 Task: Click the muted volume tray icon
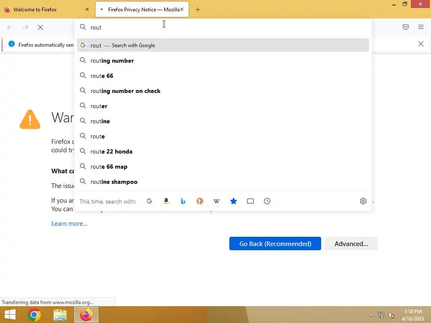coord(391,315)
